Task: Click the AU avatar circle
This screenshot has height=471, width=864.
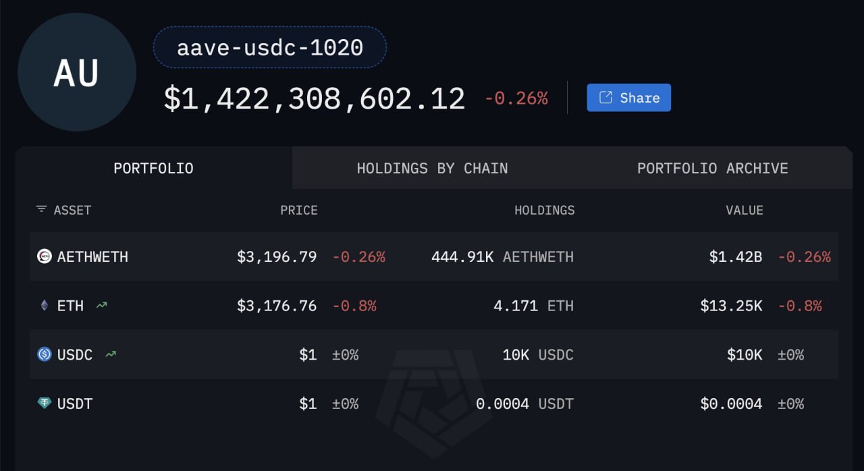Action: click(x=77, y=72)
